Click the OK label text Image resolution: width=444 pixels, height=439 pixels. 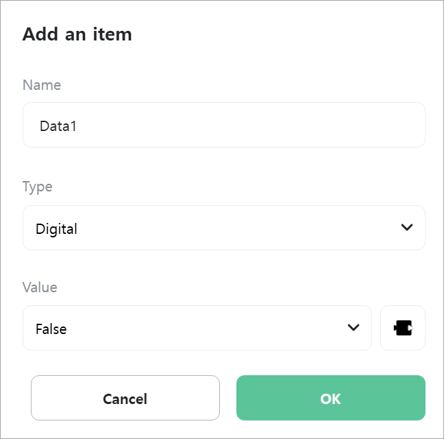point(330,399)
